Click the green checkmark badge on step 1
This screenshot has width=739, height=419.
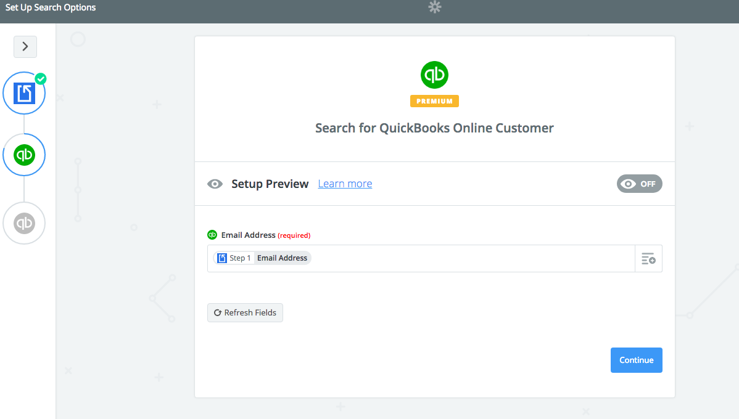41,79
